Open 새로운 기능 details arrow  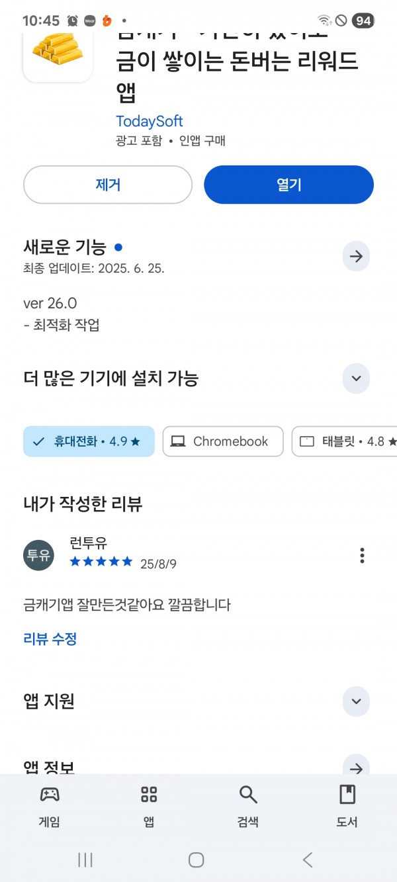[356, 256]
